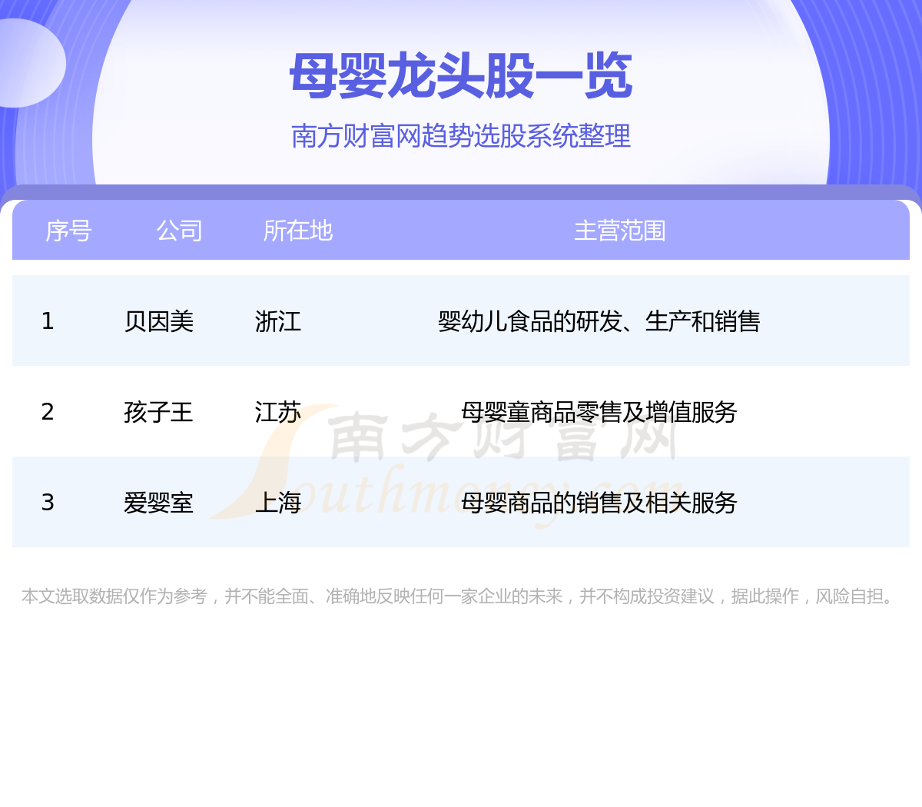The width and height of the screenshot is (922, 807).
Task: Click the text 母婴商品的销售及相关服务
Action: click(x=599, y=503)
